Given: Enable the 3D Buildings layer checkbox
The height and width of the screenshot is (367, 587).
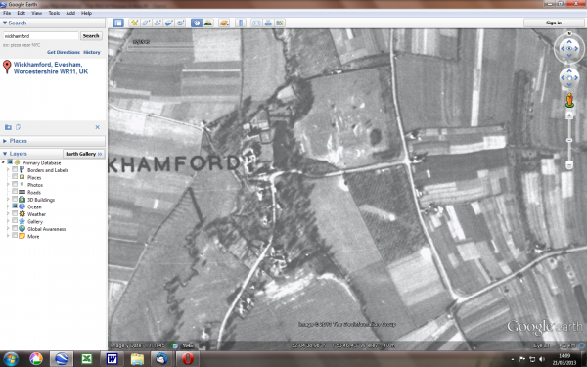Looking at the screenshot, I should tap(15, 200).
